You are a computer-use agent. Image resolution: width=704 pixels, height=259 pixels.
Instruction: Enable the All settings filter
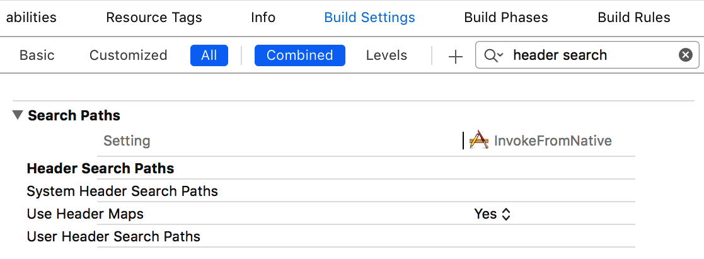209,55
